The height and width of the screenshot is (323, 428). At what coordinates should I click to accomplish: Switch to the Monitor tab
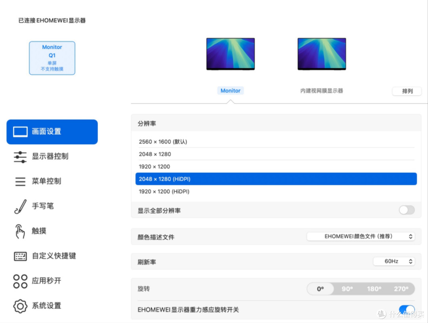click(x=230, y=91)
